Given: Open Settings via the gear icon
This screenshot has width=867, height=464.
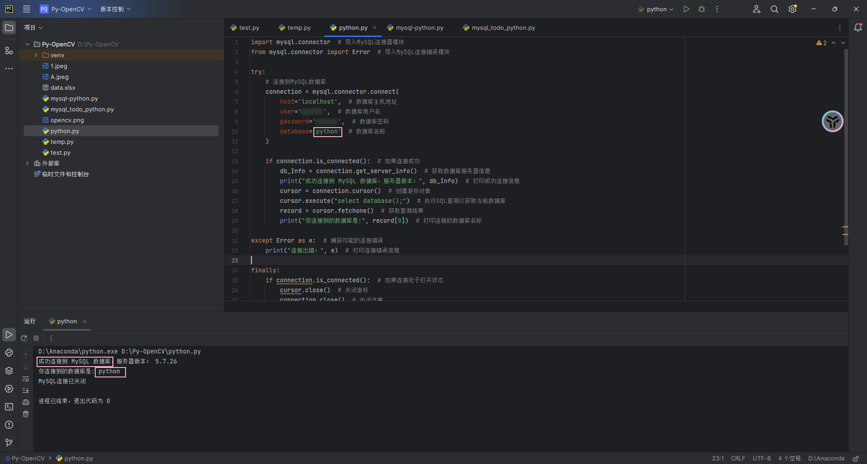Looking at the screenshot, I should pyautogui.click(x=792, y=9).
